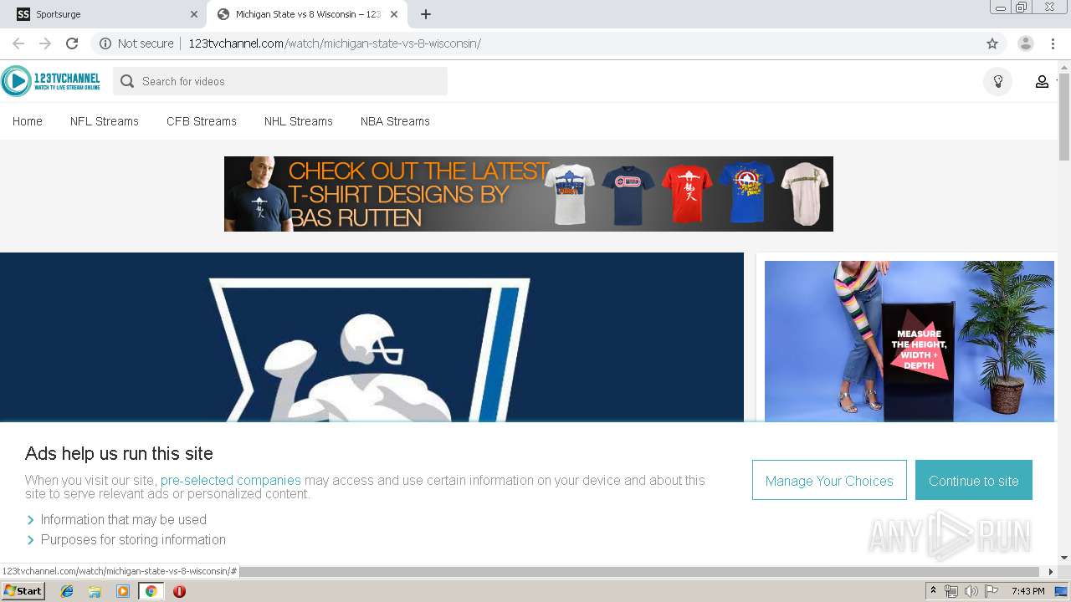Focus the Search for videos field
Screen dimensions: 1071x602
tap(280, 81)
